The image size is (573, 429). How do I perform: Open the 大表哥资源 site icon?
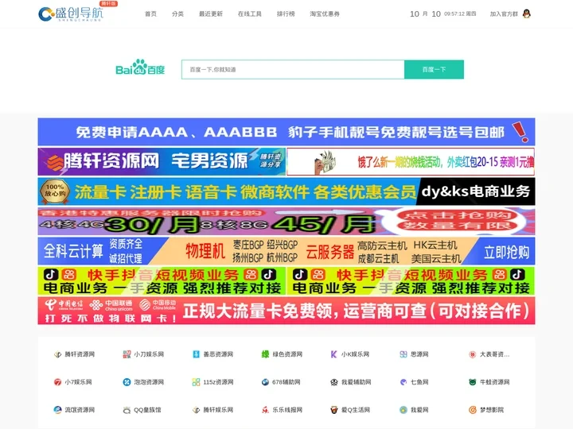[473, 354]
